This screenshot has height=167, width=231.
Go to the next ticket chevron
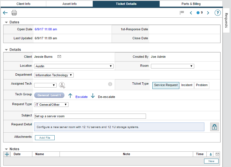208,13
